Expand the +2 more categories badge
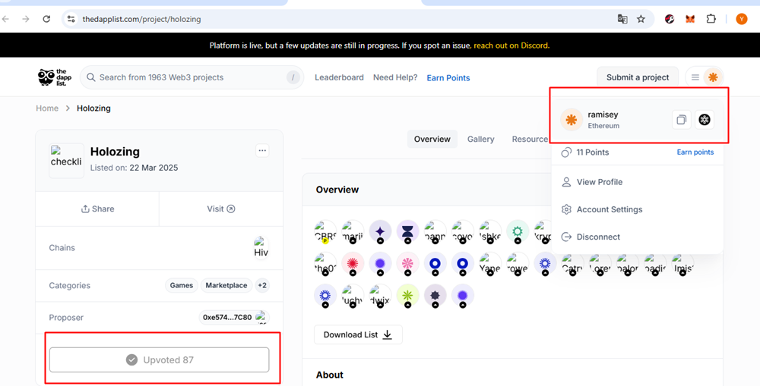This screenshot has width=760, height=386. coord(261,285)
